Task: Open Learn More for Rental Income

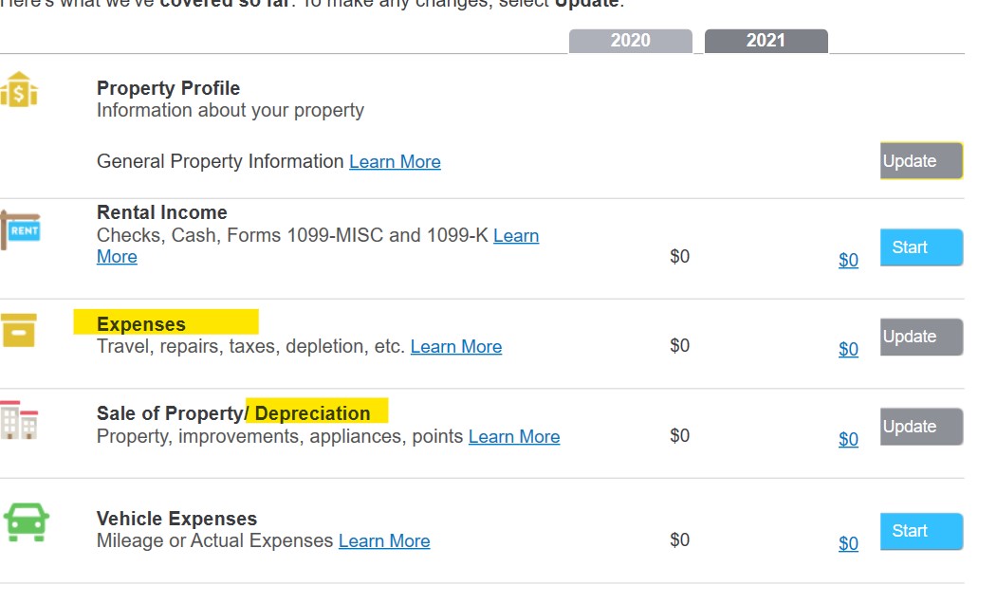Action: (x=516, y=236)
